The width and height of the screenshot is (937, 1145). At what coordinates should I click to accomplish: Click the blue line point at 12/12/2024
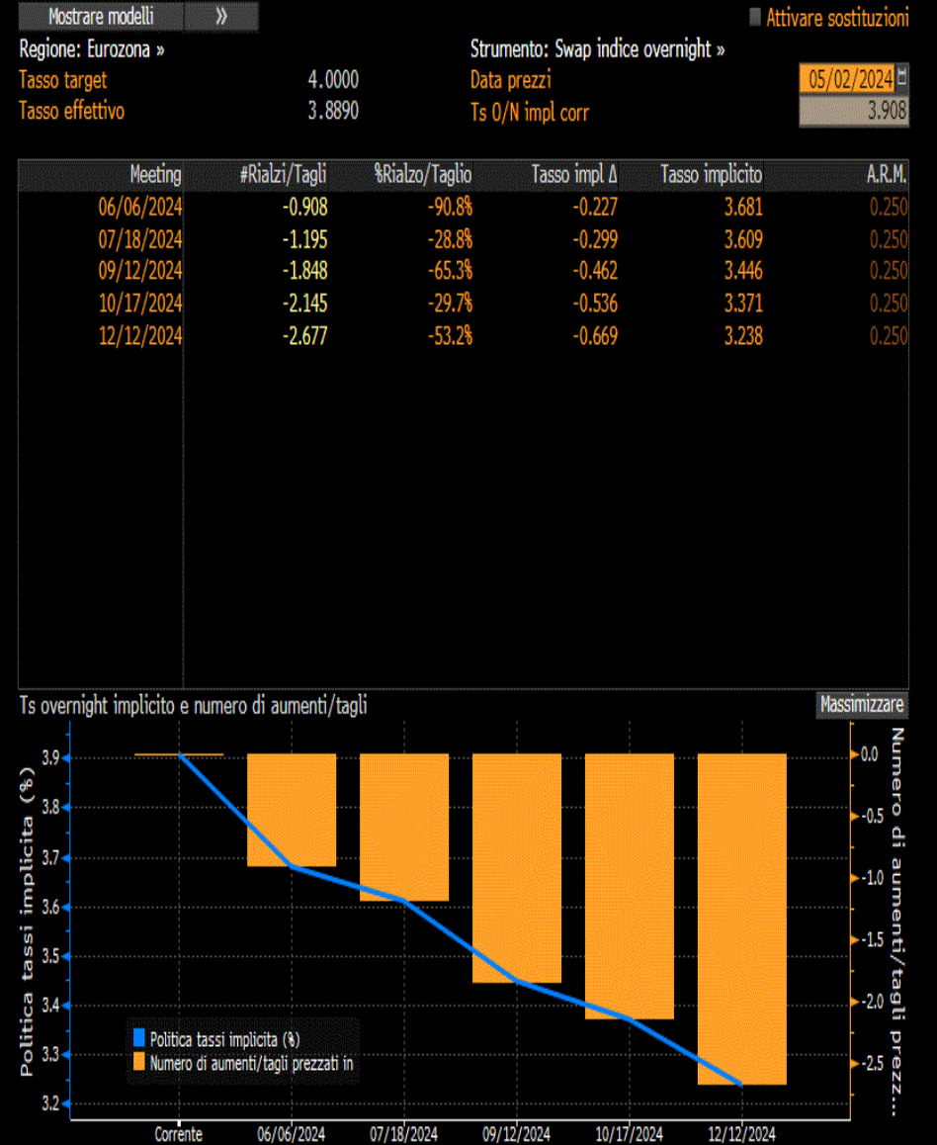pyautogui.click(x=741, y=1085)
